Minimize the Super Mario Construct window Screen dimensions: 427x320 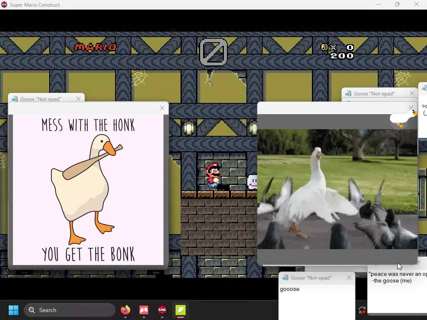point(379,4)
